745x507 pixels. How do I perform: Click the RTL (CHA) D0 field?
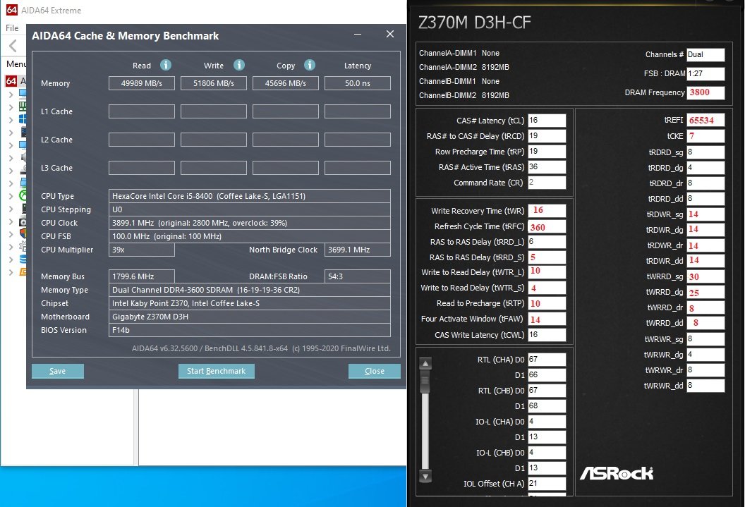coord(547,360)
